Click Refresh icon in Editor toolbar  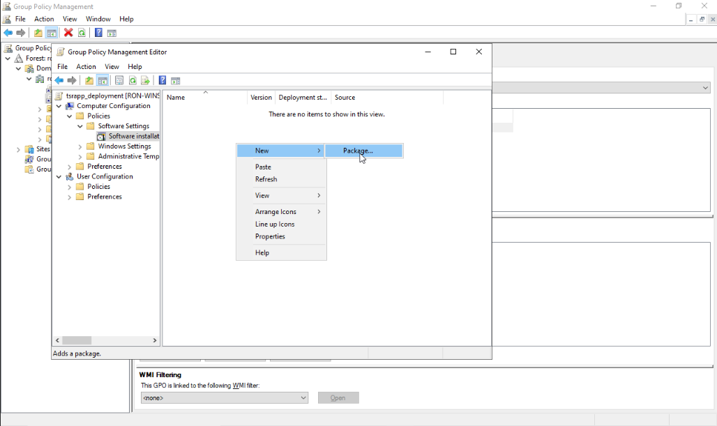point(133,80)
